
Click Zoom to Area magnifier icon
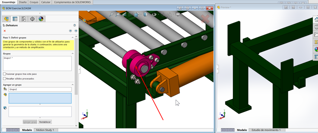[118, 15]
